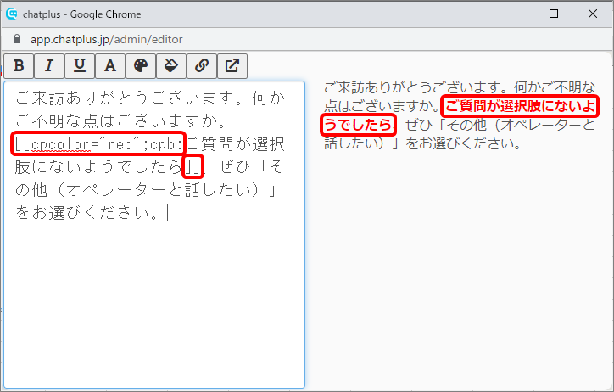The image size is (614, 392).
Task: Click red preview text ご質問が選択肢にないよ
Action: coord(520,106)
